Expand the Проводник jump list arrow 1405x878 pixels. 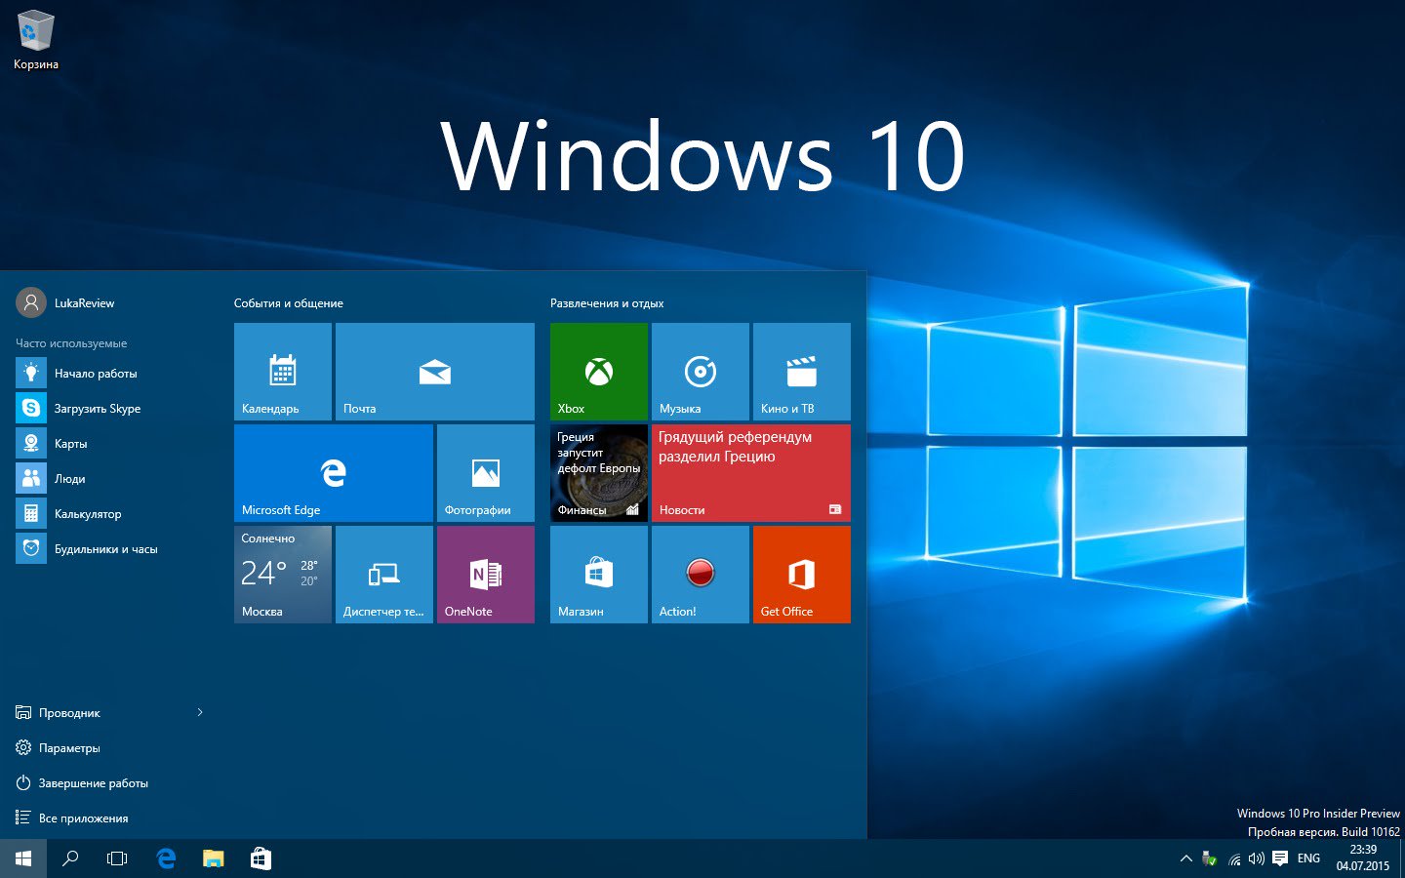pyautogui.click(x=200, y=712)
